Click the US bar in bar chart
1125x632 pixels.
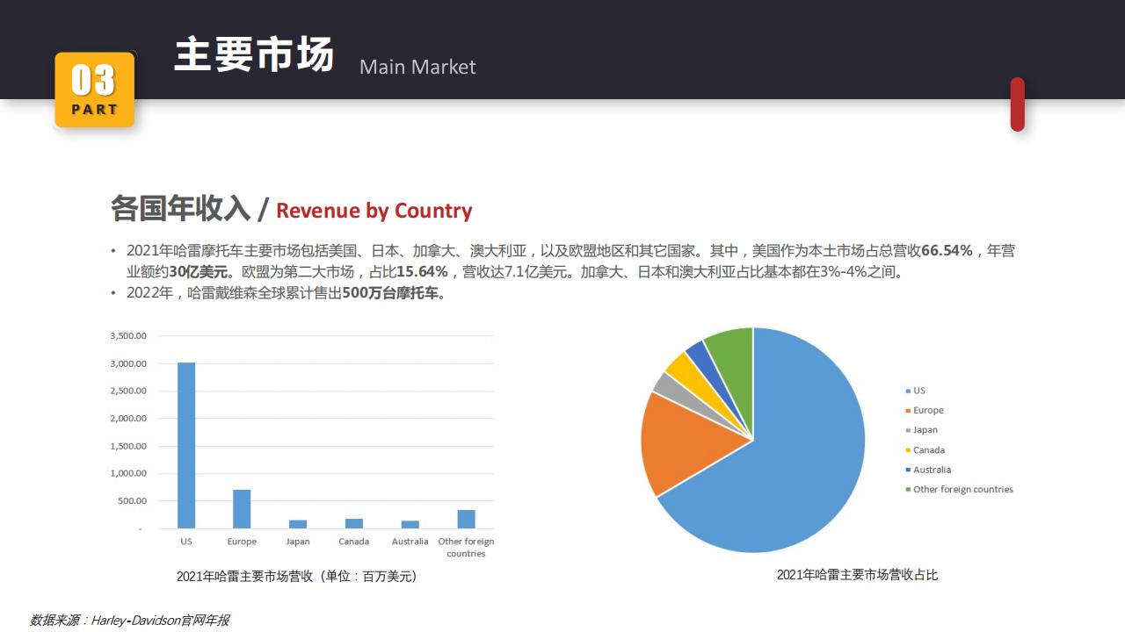click(186, 445)
